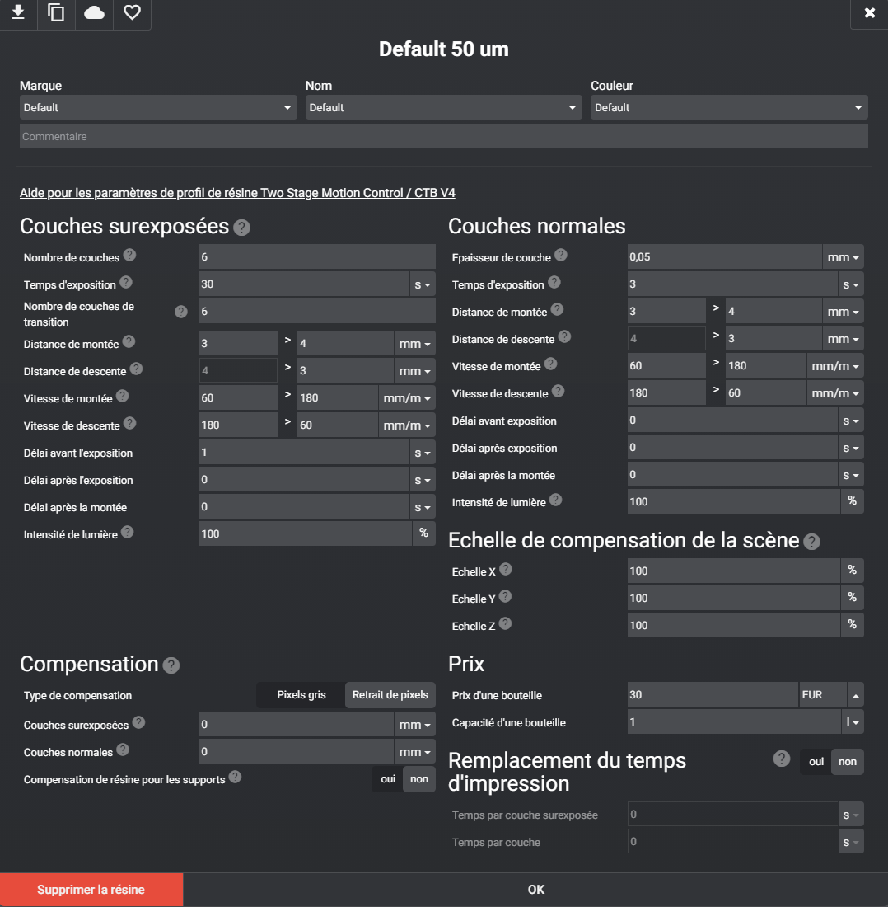Click the download profile icon
Viewport: 888px width, 907px height.
[x=18, y=12]
